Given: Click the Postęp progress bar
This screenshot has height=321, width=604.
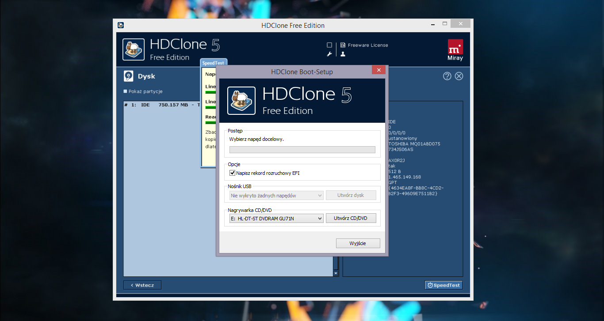Looking at the screenshot, I should click(x=302, y=150).
